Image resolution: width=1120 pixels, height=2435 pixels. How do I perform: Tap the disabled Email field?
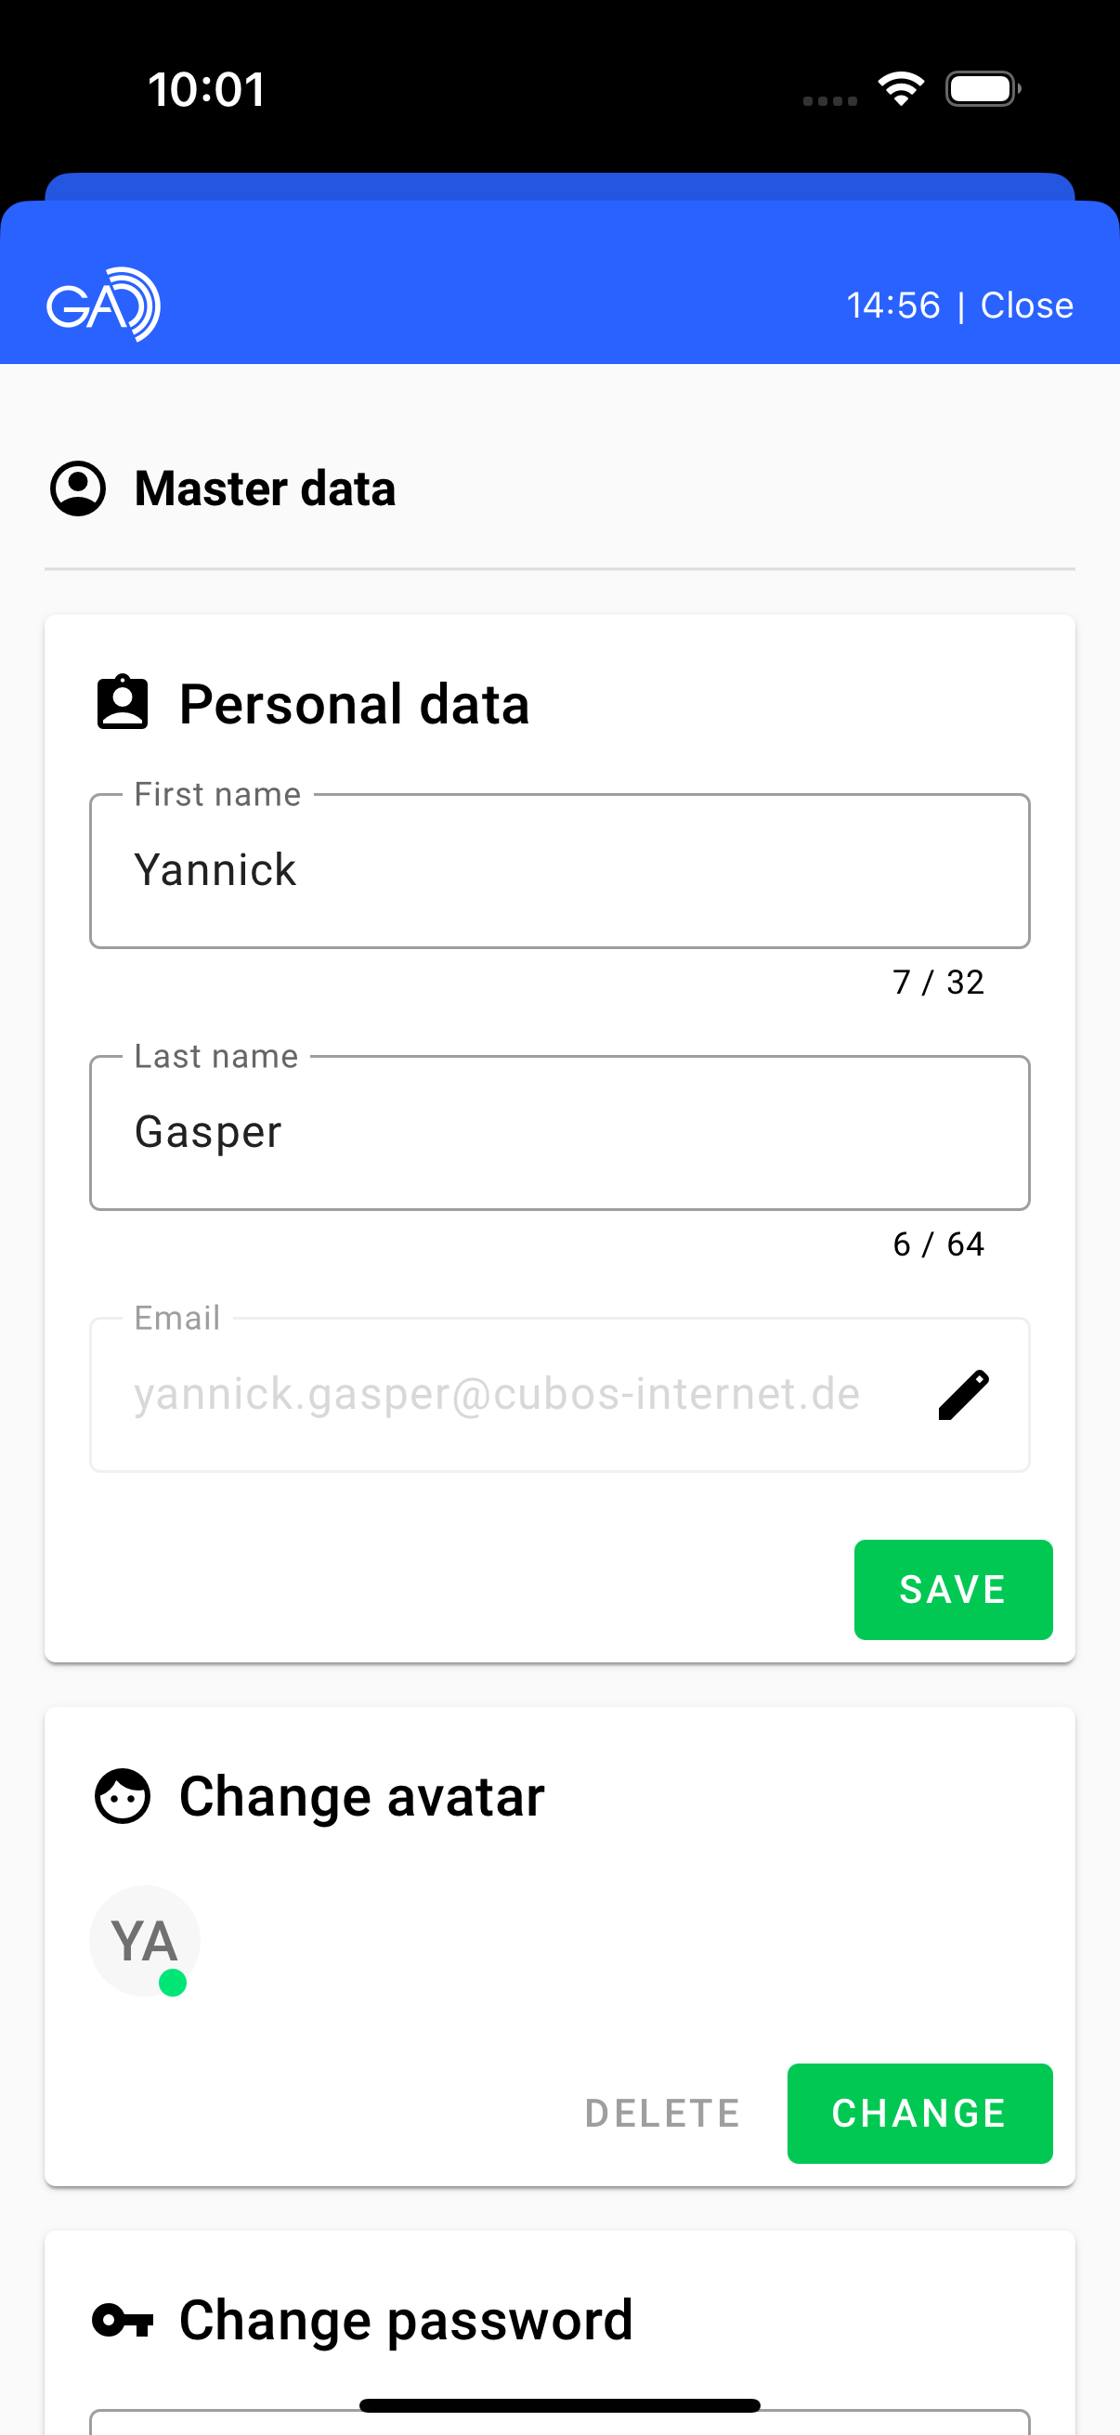tap(496, 1395)
